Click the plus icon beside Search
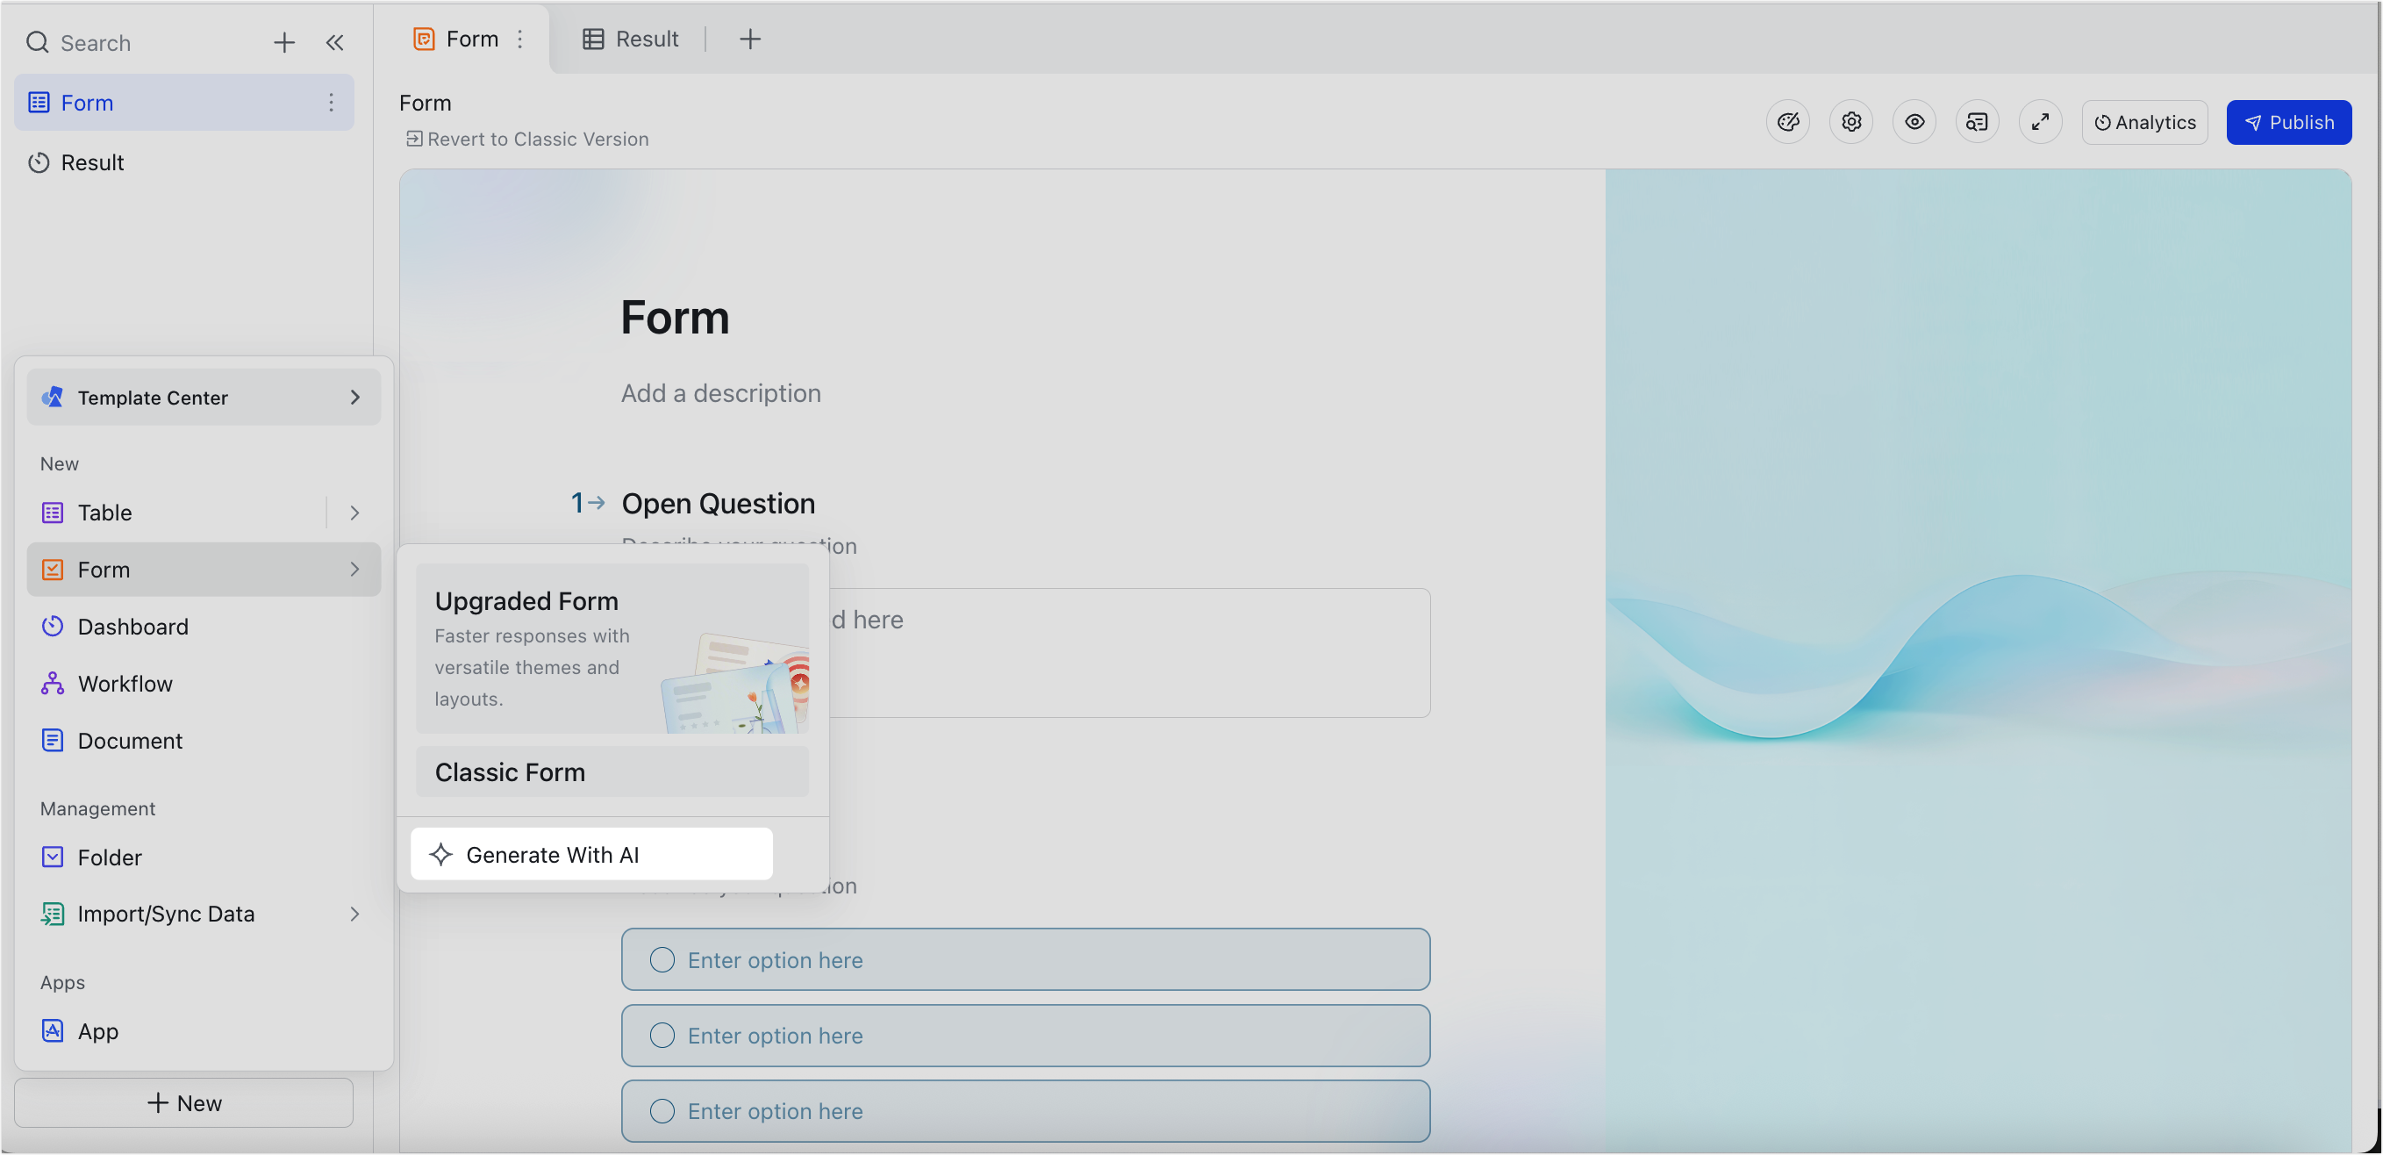The height and width of the screenshot is (1155, 2383). [x=284, y=43]
